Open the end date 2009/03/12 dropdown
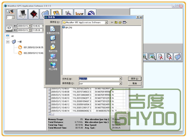Viewport: 188px width, 138px height. click(30, 30)
